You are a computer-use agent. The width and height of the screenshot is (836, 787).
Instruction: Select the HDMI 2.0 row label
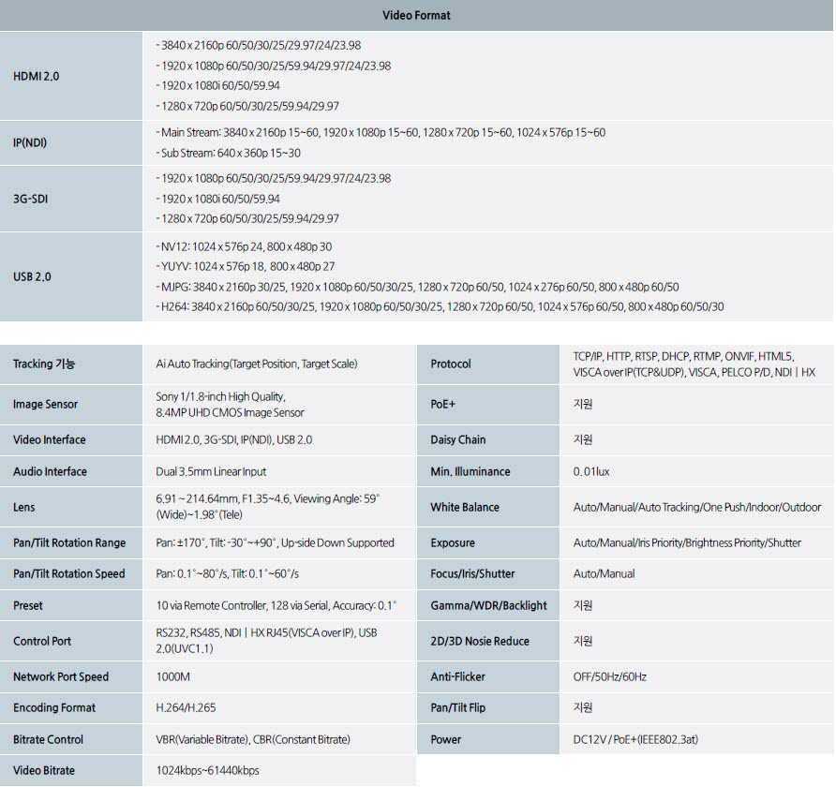(x=37, y=76)
